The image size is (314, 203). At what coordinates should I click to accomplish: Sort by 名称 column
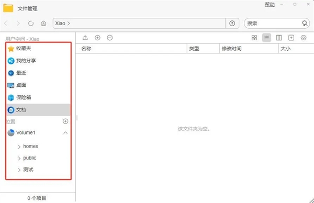(x=131, y=49)
